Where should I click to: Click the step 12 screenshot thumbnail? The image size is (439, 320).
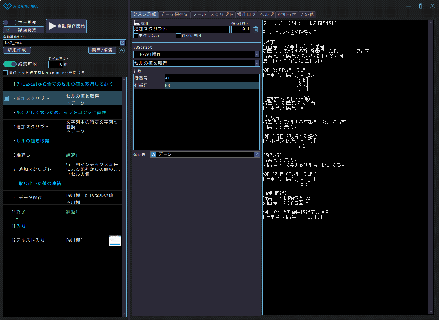[115, 240]
